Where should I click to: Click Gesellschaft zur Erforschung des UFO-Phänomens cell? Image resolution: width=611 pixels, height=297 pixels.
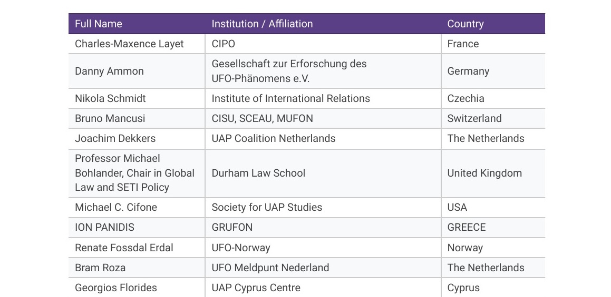point(289,71)
